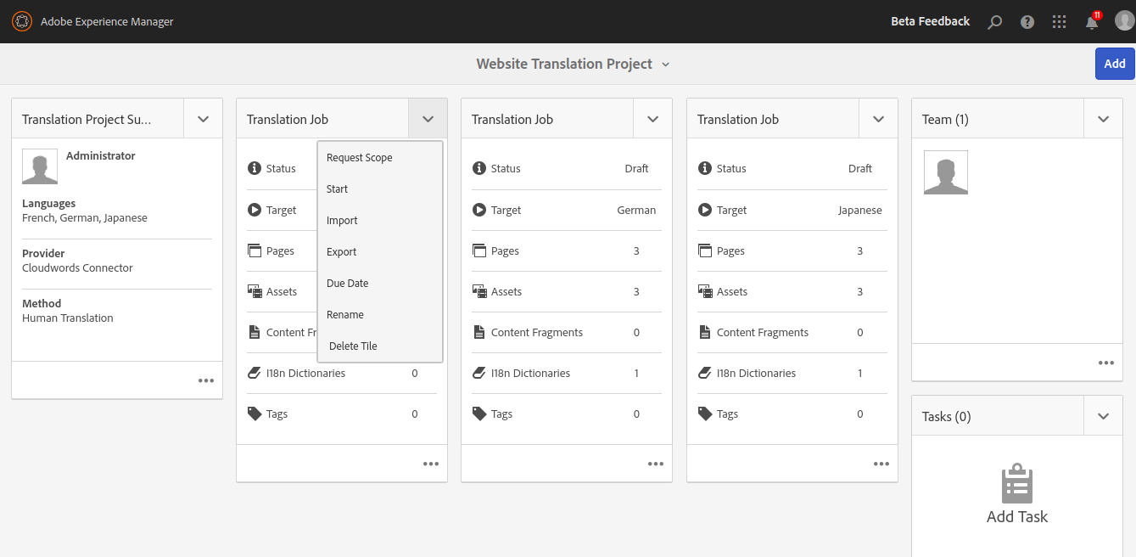Open the notifications bell icon
This screenshot has width=1136, height=557.
1092,22
